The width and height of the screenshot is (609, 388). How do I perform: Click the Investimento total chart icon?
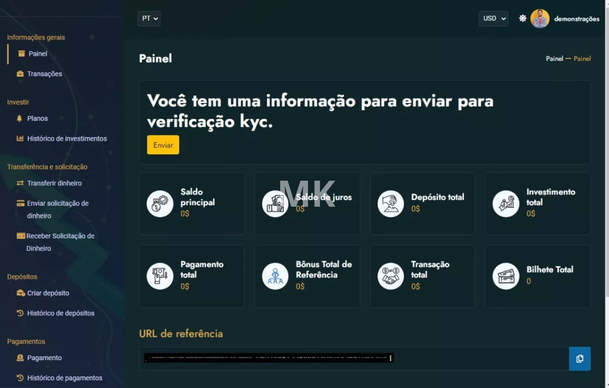coord(506,204)
